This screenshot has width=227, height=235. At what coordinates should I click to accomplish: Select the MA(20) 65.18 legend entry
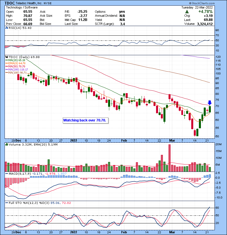click(x=15, y=60)
